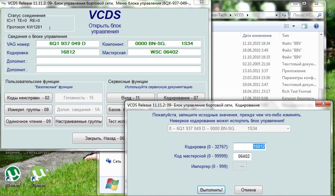Image resolution: width=335 pixels, height=196 pixels.
Task: Open the address bar history dropdown in Explorer
Action: click(x=276, y=15)
